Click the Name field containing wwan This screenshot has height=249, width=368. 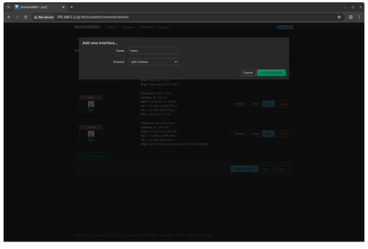pyautogui.click(x=153, y=51)
